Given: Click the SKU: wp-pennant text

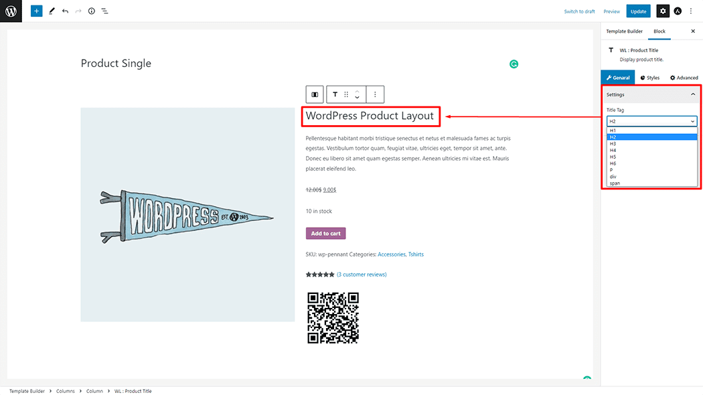Looking at the screenshot, I should [327, 254].
